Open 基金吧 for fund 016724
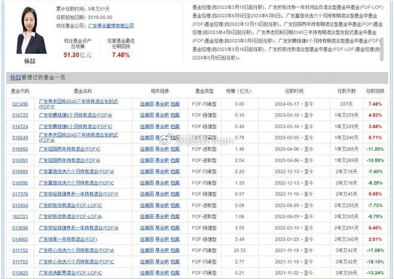The height and width of the screenshot is (279, 394). 162,126
